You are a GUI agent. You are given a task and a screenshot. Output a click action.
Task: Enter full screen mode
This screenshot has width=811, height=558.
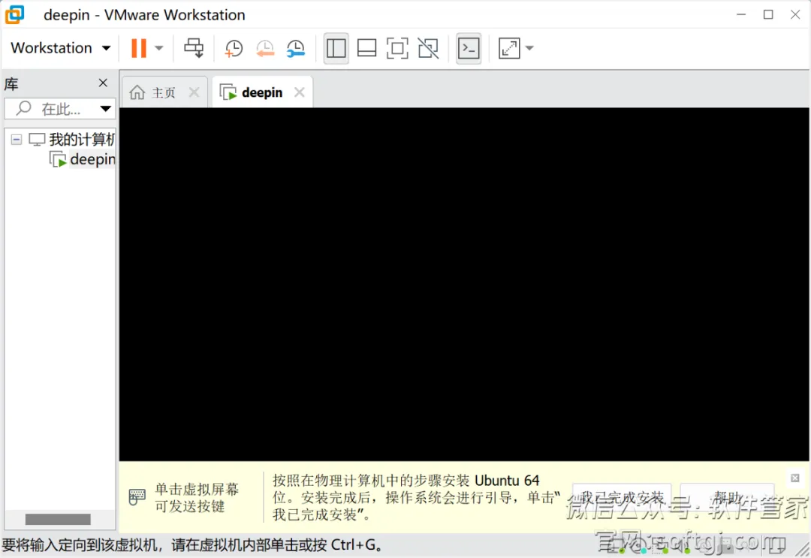397,48
